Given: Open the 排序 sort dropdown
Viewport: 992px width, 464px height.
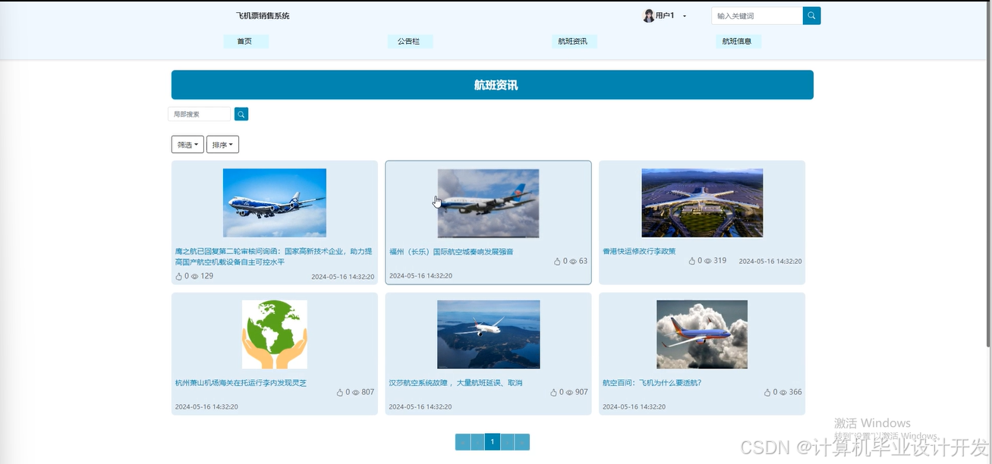Looking at the screenshot, I should [x=222, y=144].
